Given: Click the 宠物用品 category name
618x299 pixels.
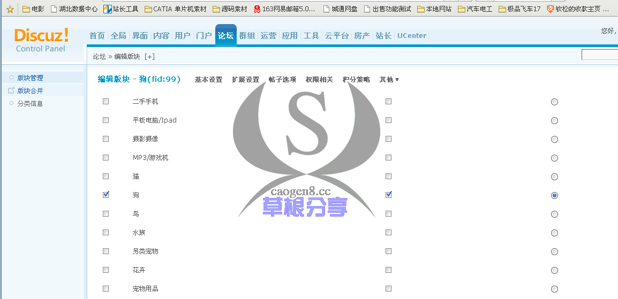Looking at the screenshot, I should 146,289.
